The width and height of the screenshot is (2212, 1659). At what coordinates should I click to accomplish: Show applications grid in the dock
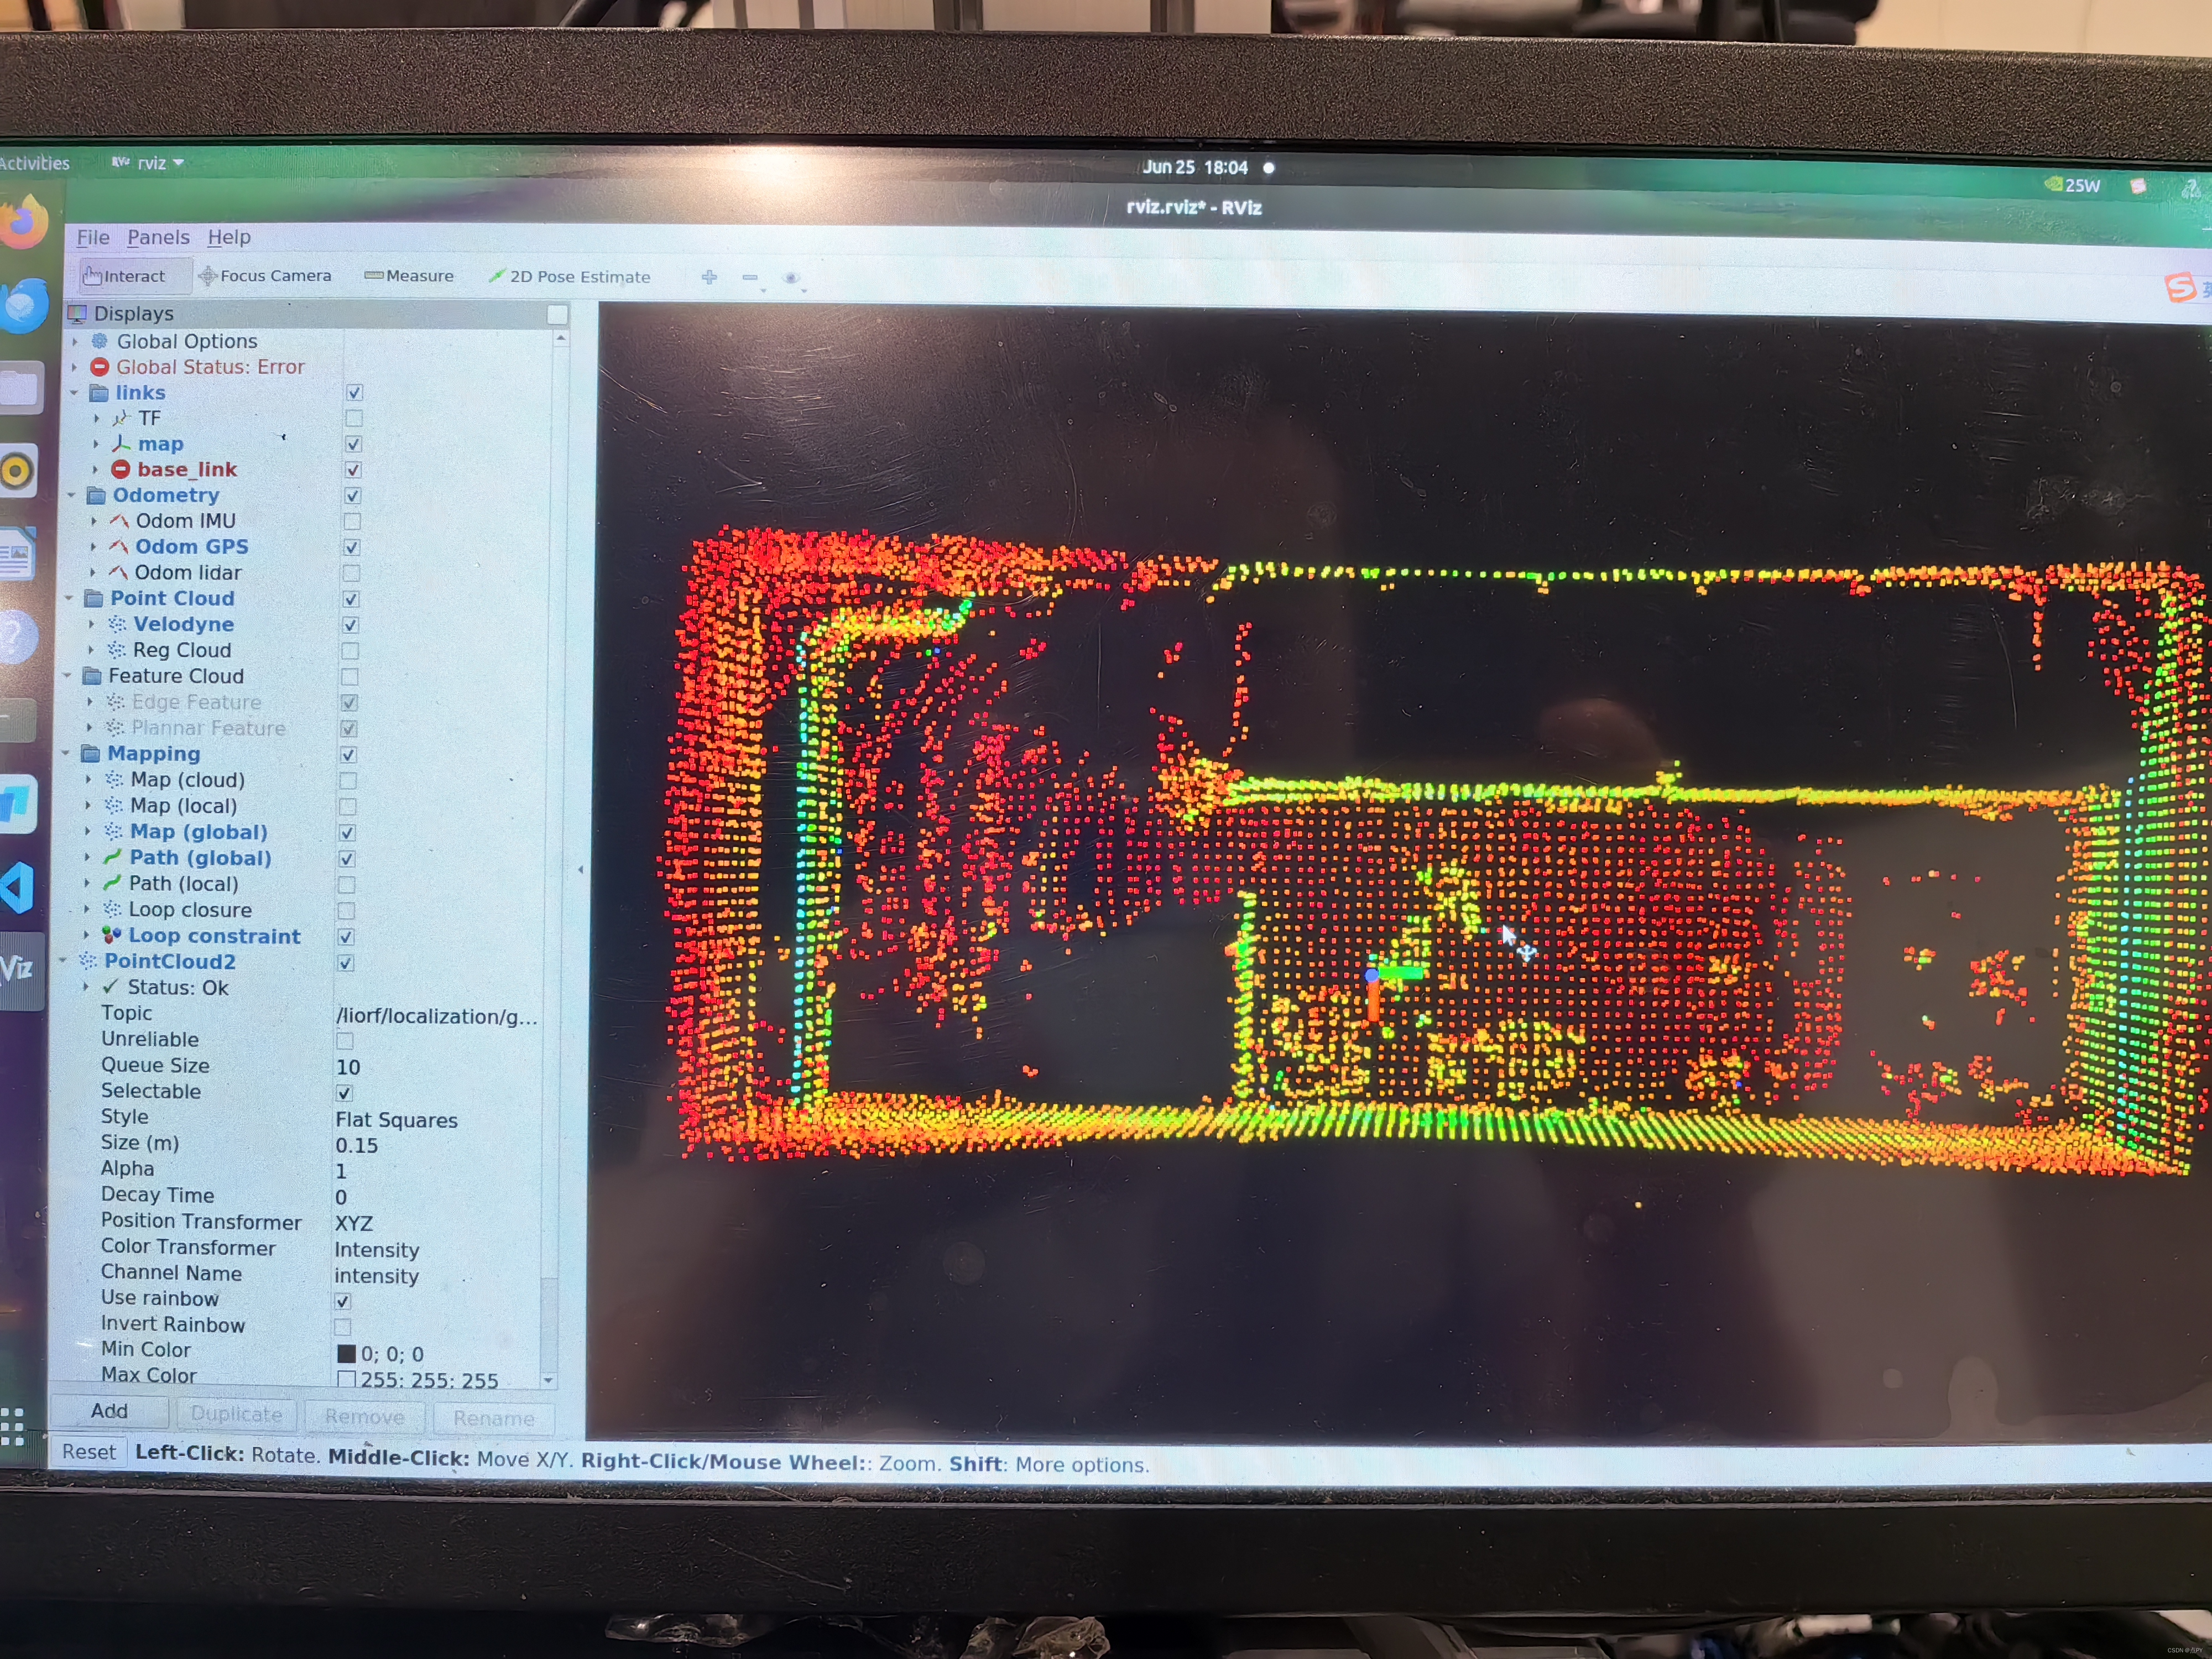point(12,1426)
